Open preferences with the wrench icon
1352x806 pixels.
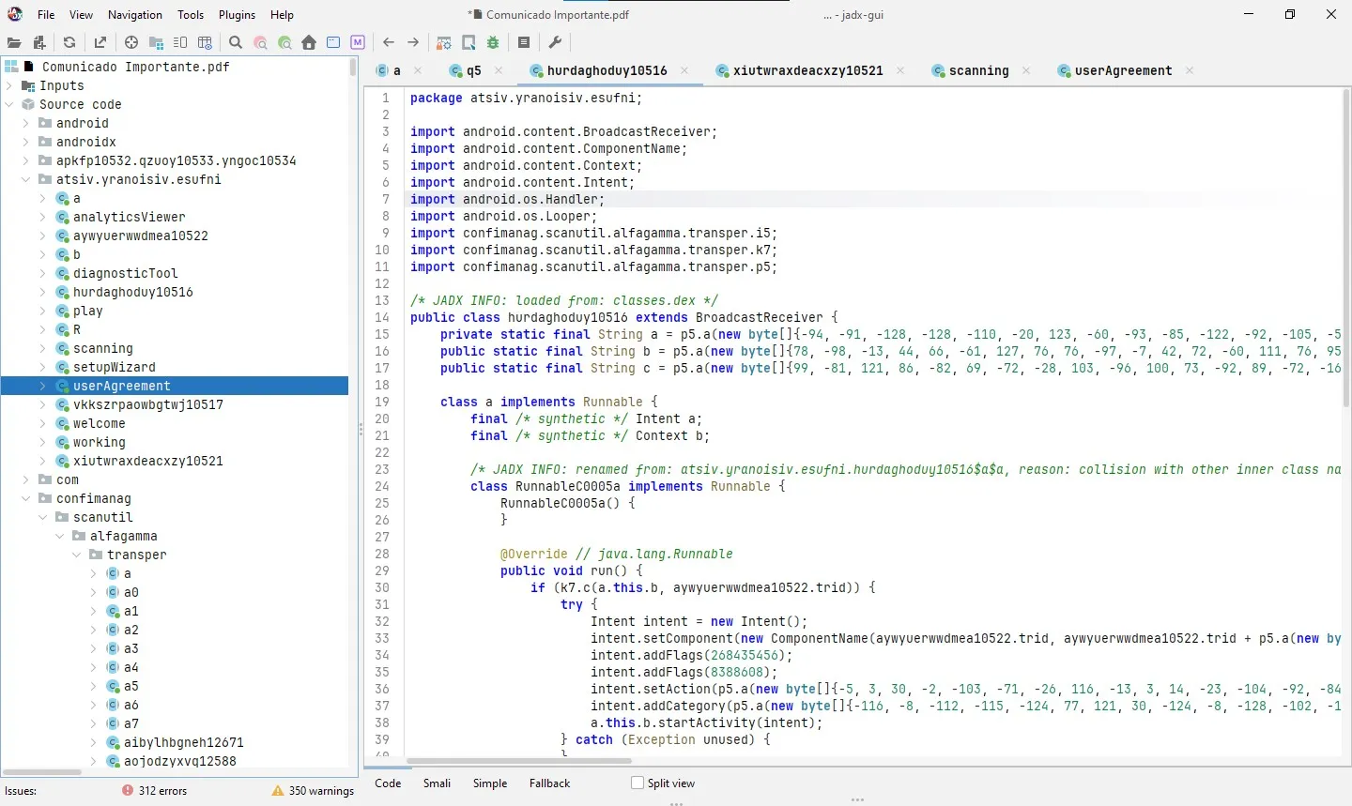(555, 42)
